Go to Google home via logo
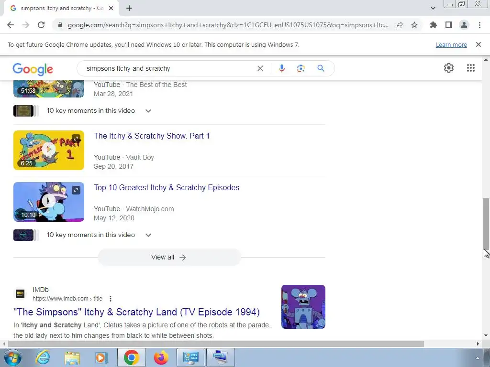The width and height of the screenshot is (490, 367). tap(33, 69)
